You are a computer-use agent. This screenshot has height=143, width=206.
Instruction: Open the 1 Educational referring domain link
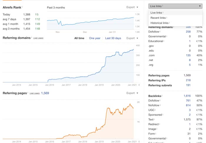click(x=190, y=41)
